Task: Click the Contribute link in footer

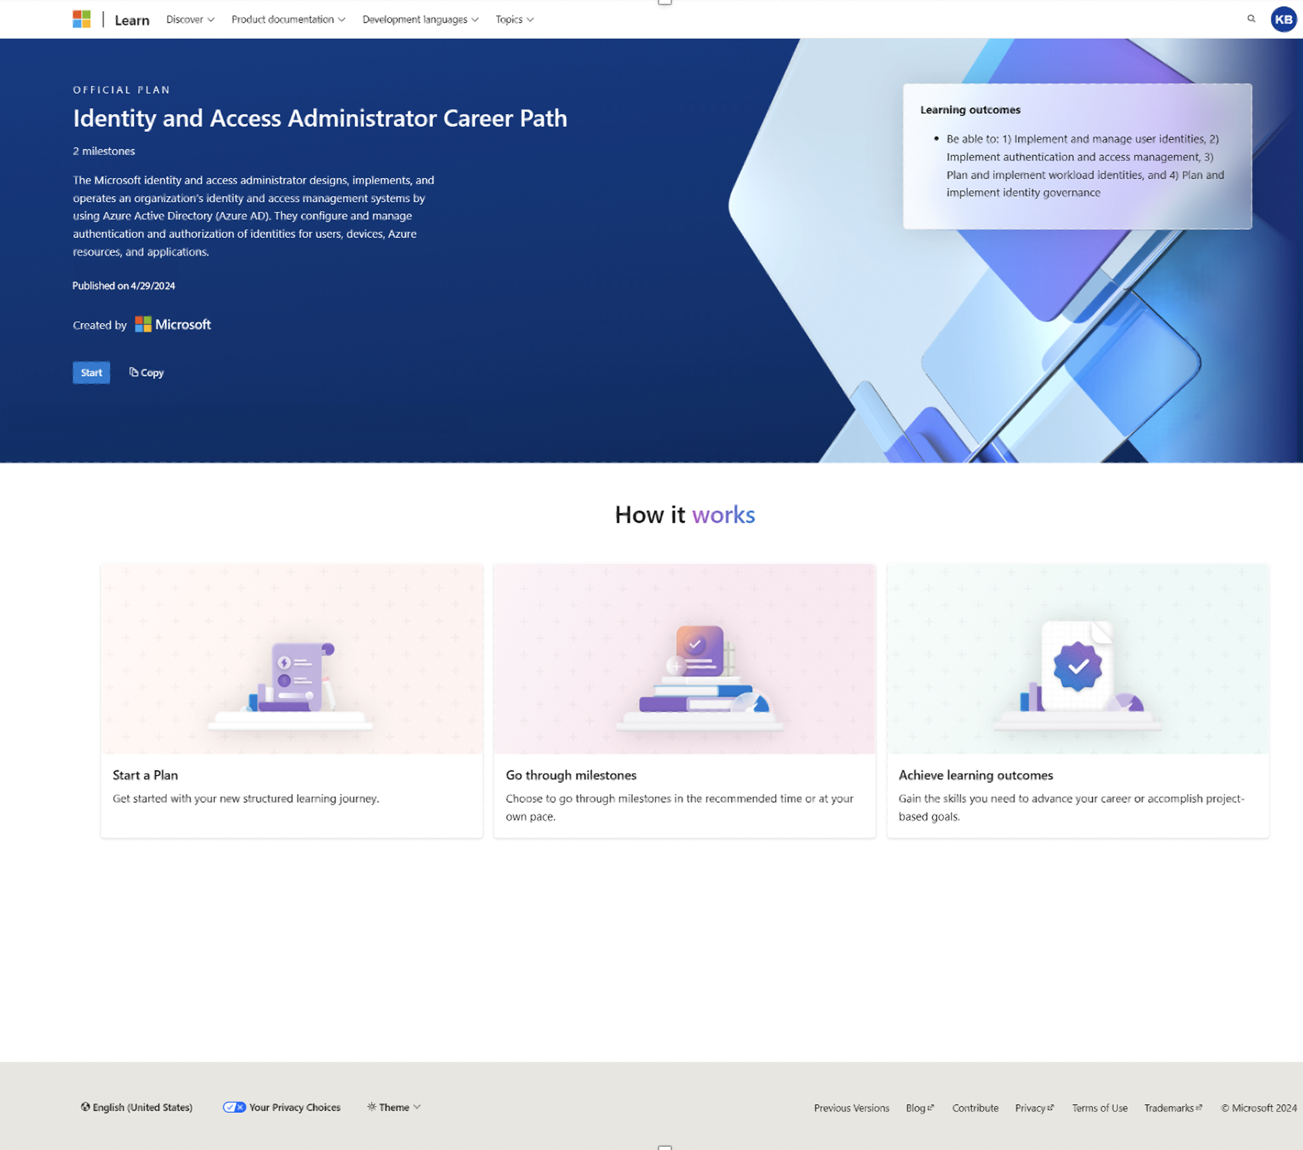Action: point(975,1107)
